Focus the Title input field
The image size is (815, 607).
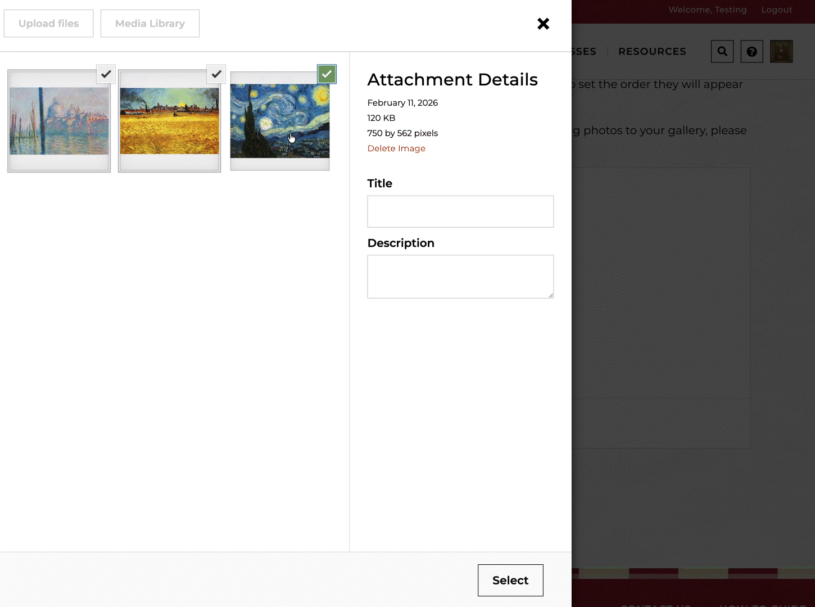(x=460, y=211)
